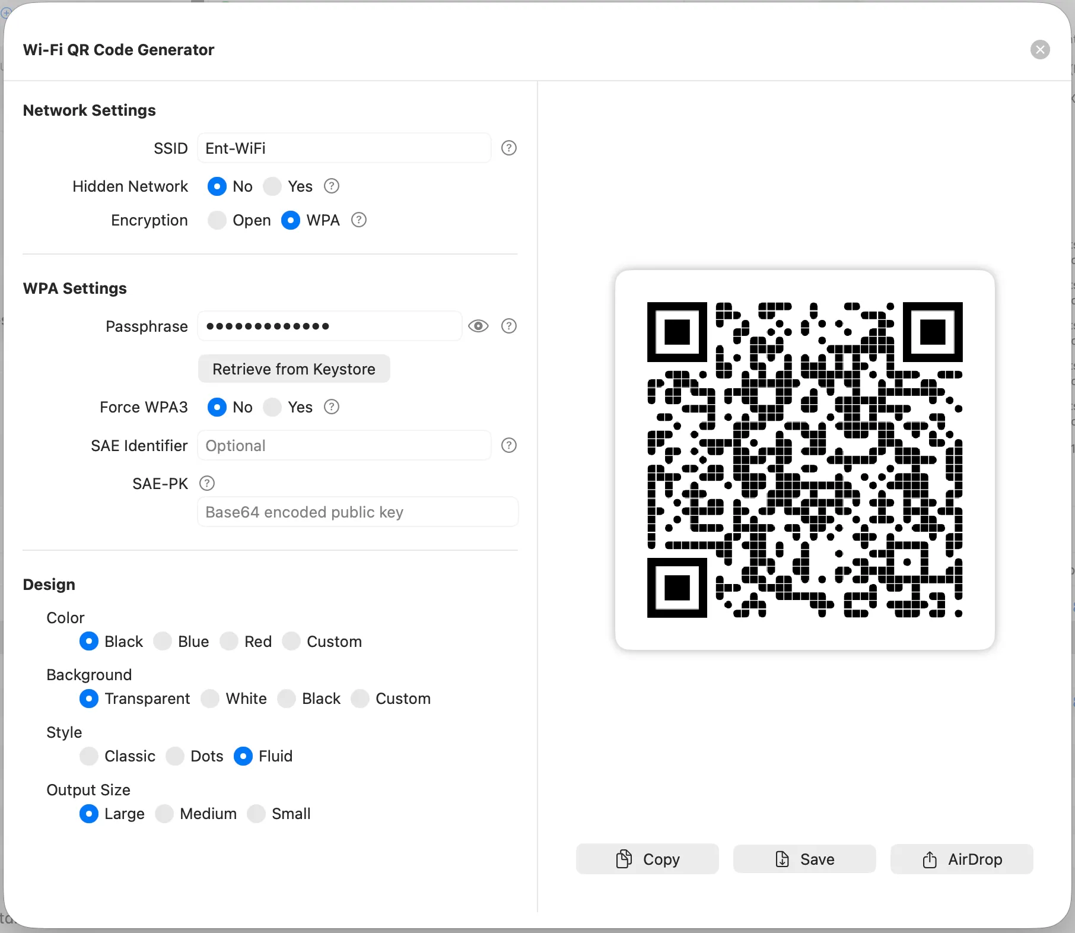The image size is (1075, 933).
Task: View Hidden Network help
Action: pyautogui.click(x=331, y=186)
